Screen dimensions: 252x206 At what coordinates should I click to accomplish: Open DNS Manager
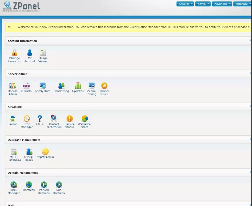coord(14,188)
